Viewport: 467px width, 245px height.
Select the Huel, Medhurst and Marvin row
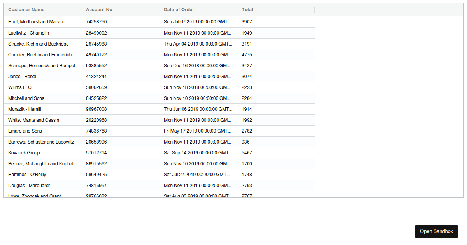35,22
